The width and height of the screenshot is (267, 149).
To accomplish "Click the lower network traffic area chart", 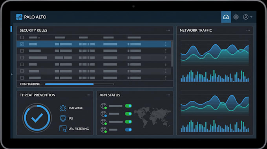I will (214, 104).
